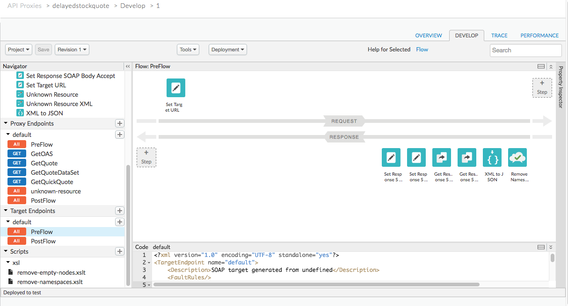Click inside the Search input field
This screenshot has height=306, width=568.
pos(525,50)
